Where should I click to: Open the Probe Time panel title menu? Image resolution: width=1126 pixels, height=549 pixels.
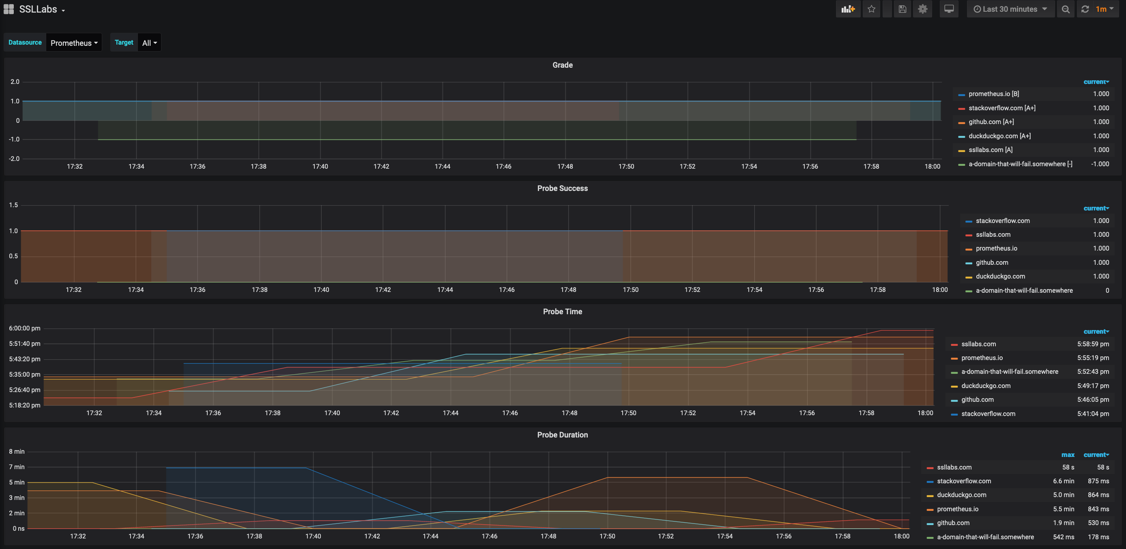tap(562, 312)
